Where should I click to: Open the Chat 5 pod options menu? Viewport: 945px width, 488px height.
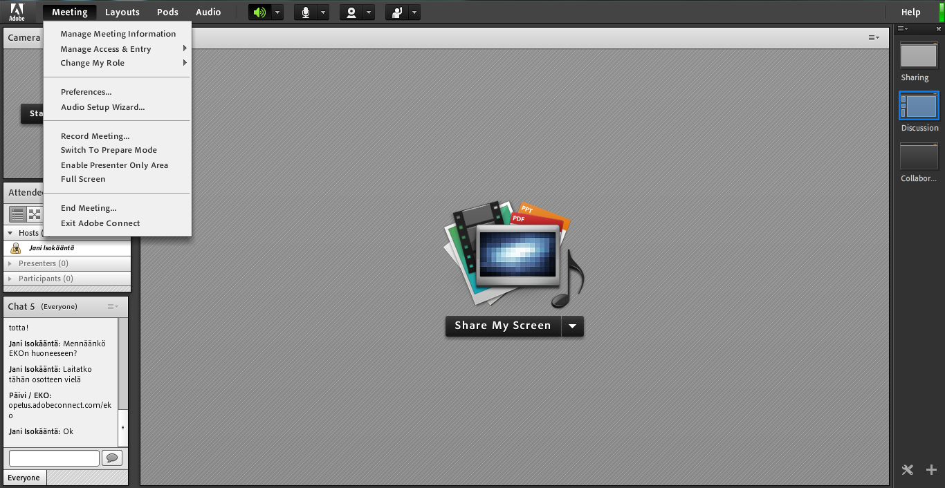[113, 306]
